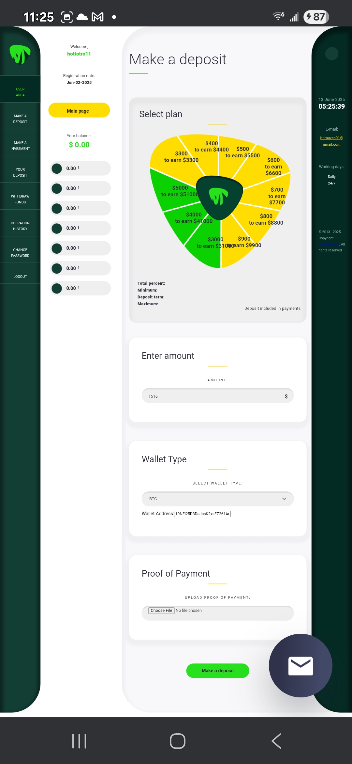Open the floating mail chat icon
Image resolution: width=352 pixels, height=764 pixels.
pyautogui.click(x=300, y=665)
